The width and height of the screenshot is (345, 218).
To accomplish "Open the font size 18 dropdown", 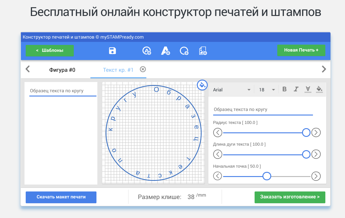I will click(x=267, y=90).
